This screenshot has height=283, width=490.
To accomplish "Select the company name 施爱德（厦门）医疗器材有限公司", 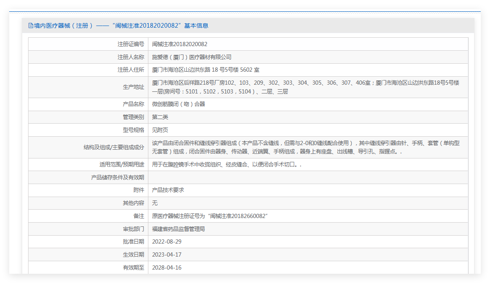I will click(x=192, y=57).
